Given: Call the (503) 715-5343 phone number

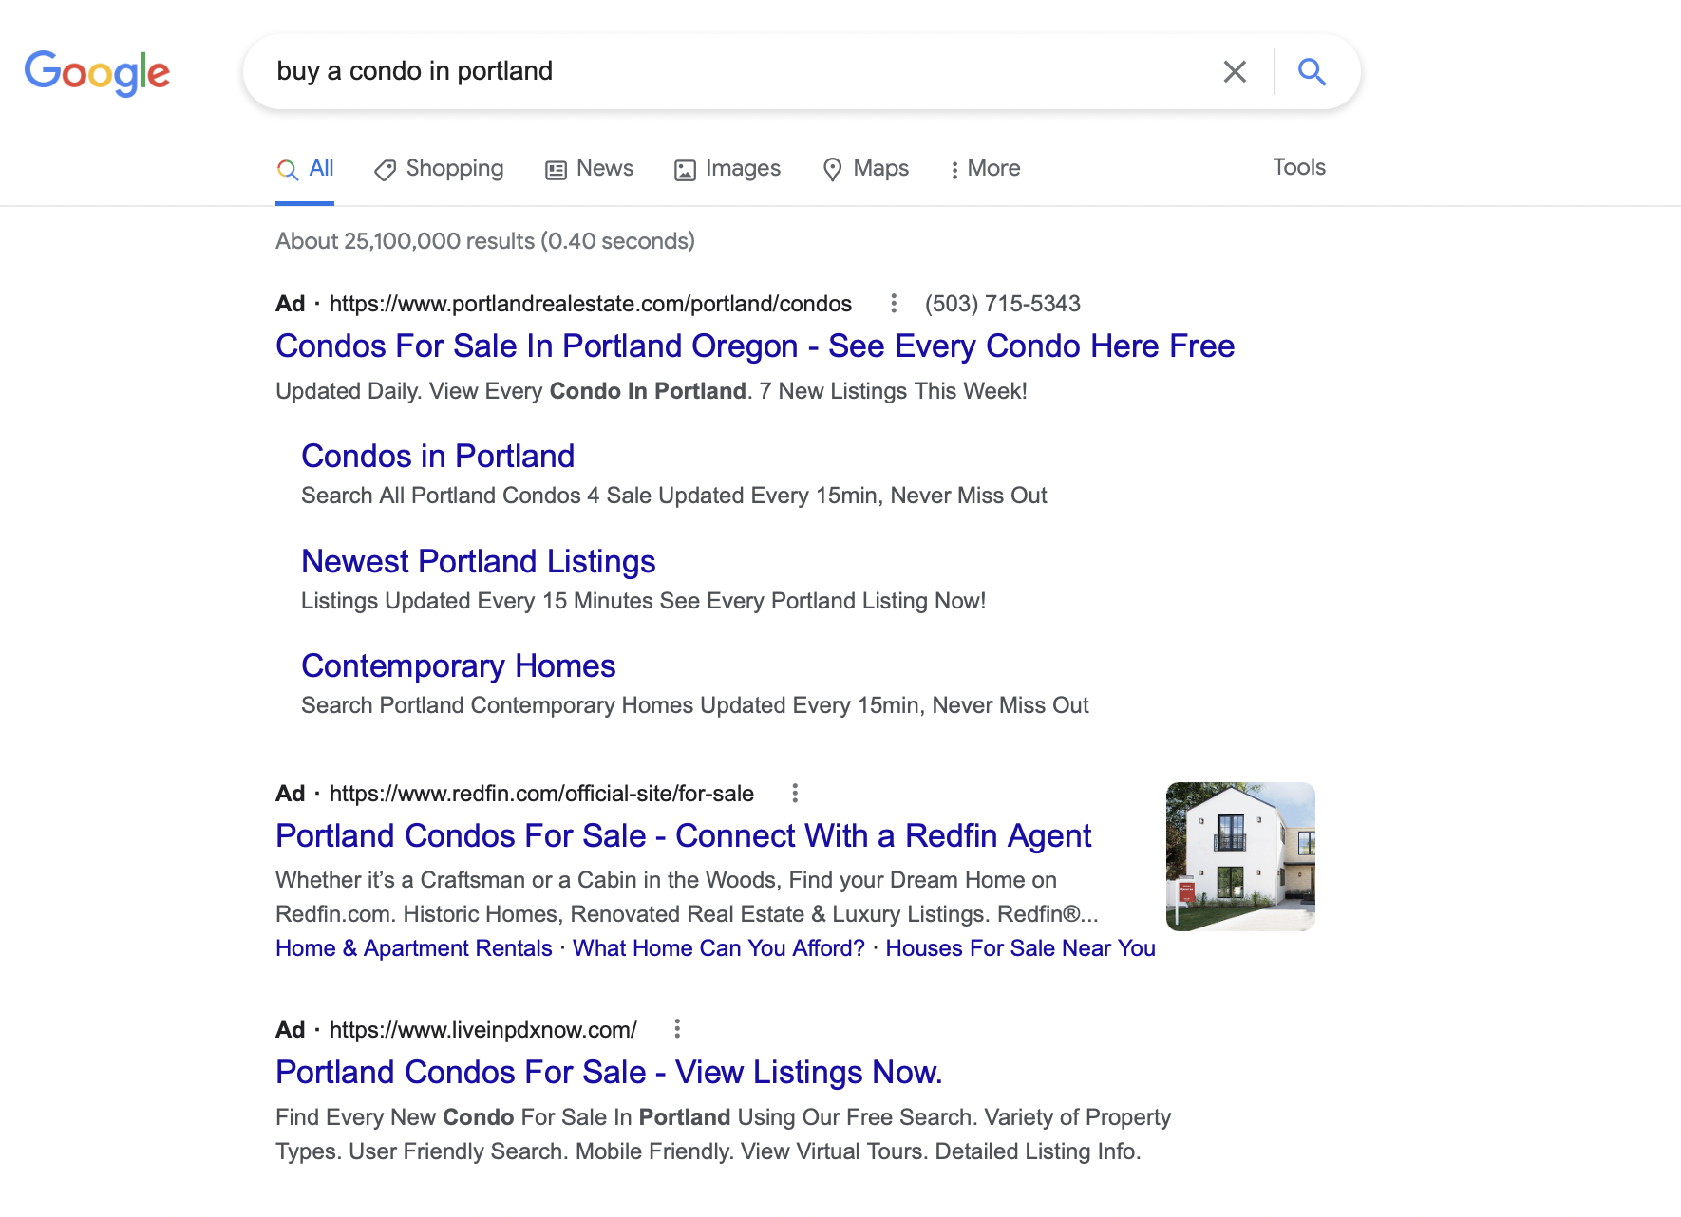Looking at the screenshot, I should [x=1002, y=304].
